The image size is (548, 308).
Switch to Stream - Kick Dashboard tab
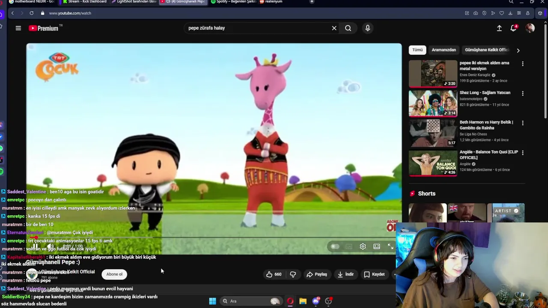[x=84, y=2]
